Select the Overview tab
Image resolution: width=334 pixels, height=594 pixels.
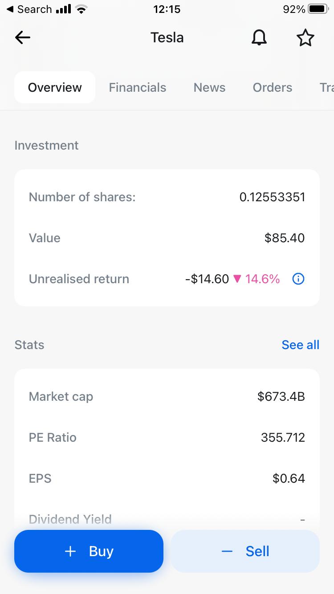pos(55,87)
